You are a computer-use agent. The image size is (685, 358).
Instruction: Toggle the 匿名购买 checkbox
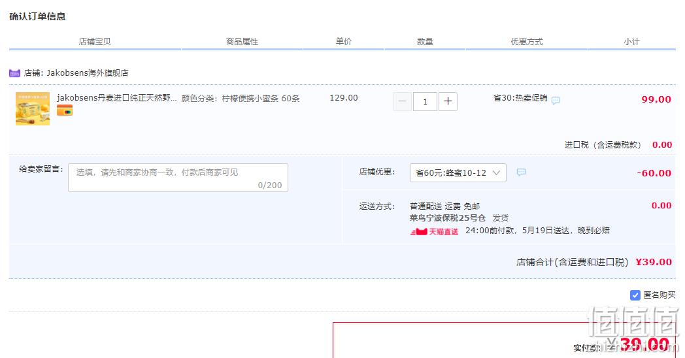(635, 295)
